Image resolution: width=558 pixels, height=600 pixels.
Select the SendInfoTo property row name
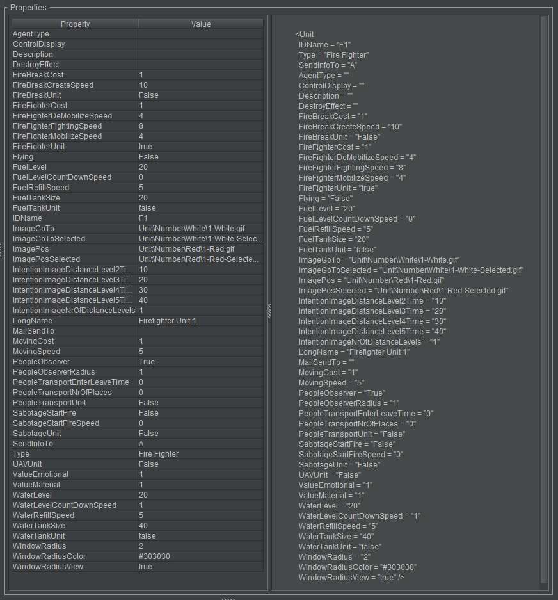pos(74,444)
